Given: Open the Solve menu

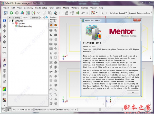Looking at the screenshot, I should pos(58,8).
